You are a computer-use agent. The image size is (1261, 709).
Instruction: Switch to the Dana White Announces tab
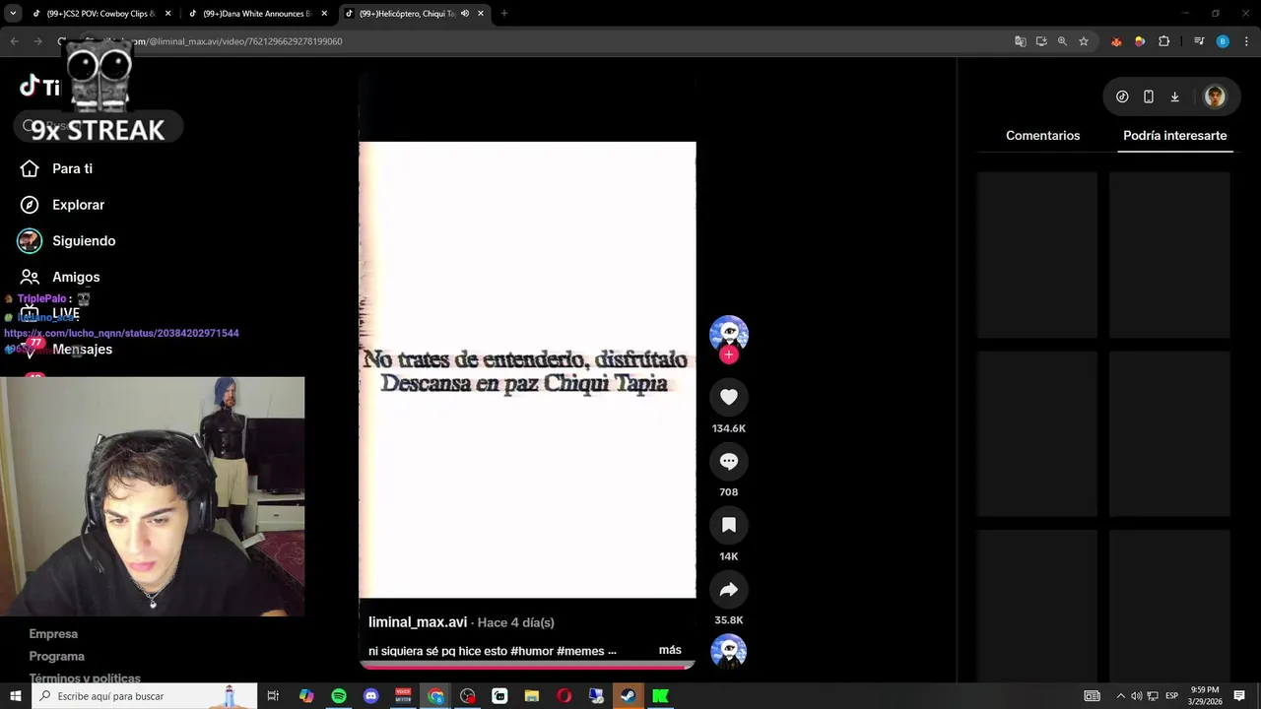(x=256, y=14)
